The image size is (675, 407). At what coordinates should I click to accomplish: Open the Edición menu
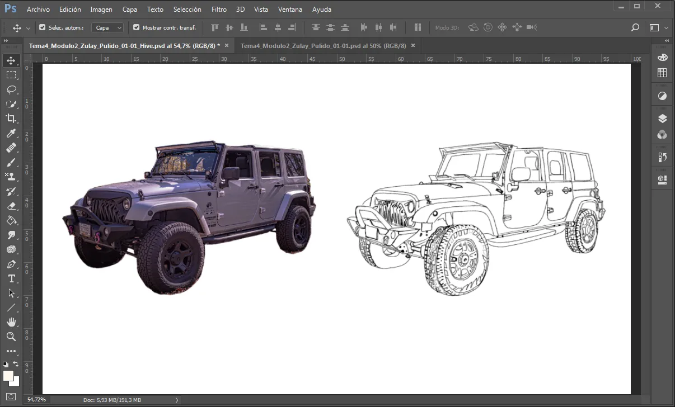tap(70, 10)
